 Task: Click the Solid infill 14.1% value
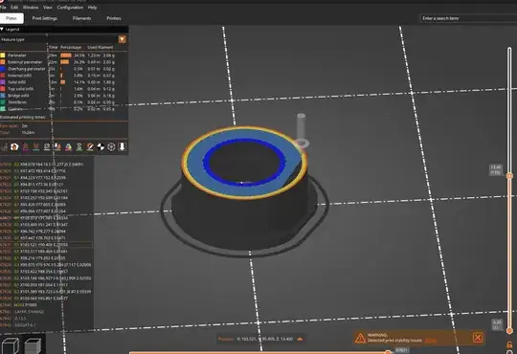click(x=79, y=82)
